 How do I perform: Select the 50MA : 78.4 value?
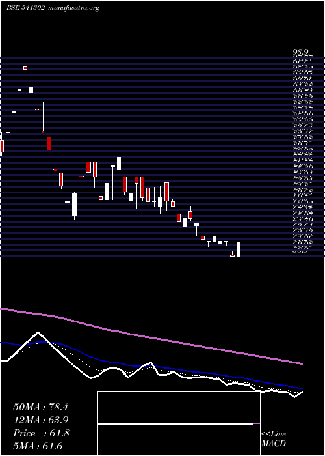[40, 407]
